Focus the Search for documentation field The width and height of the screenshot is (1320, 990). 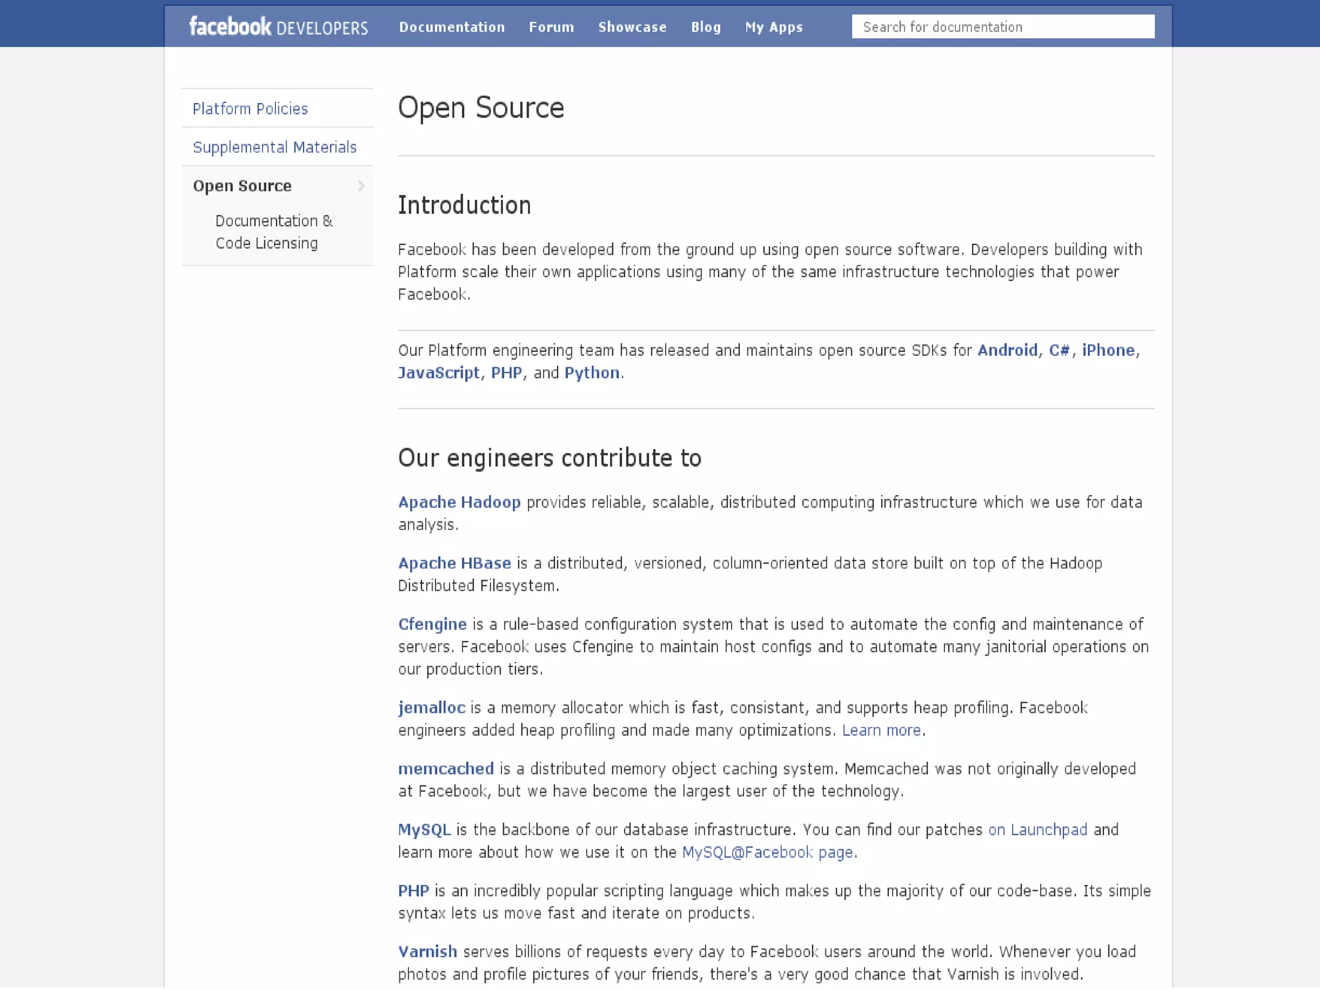1002,27
